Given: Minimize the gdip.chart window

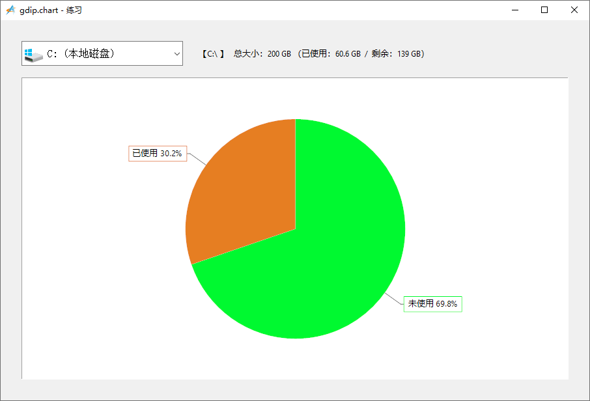Looking at the screenshot, I should point(514,10).
